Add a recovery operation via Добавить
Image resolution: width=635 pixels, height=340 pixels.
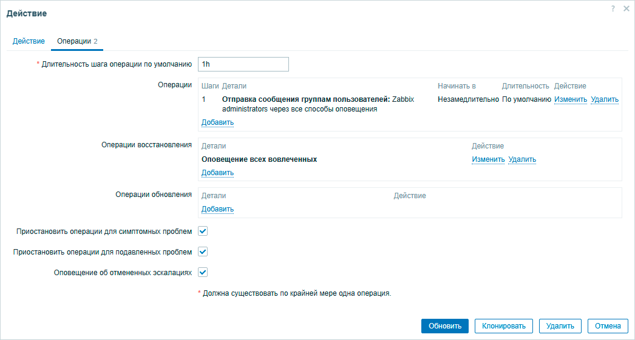(217, 173)
